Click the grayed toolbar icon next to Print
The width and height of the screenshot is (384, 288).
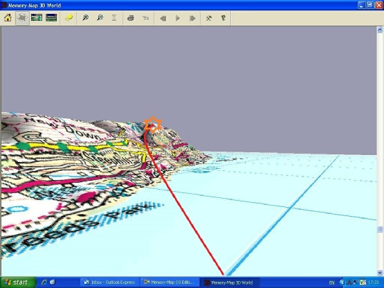(x=146, y=18)
